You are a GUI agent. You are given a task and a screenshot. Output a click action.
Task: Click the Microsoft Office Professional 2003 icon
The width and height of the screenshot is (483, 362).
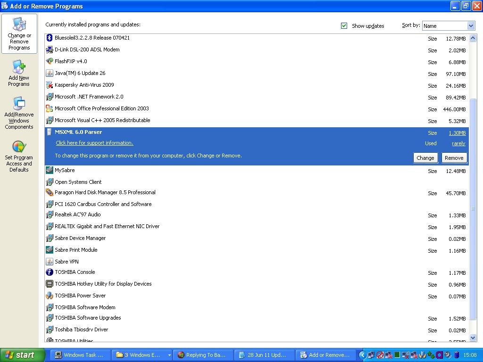(49, 108)
